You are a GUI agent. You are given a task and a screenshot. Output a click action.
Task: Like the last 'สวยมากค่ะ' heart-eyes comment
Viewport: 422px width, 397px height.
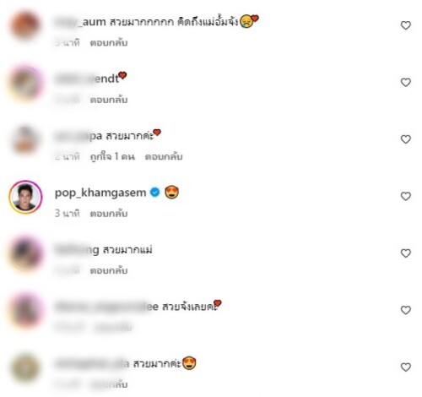point(406,367)
